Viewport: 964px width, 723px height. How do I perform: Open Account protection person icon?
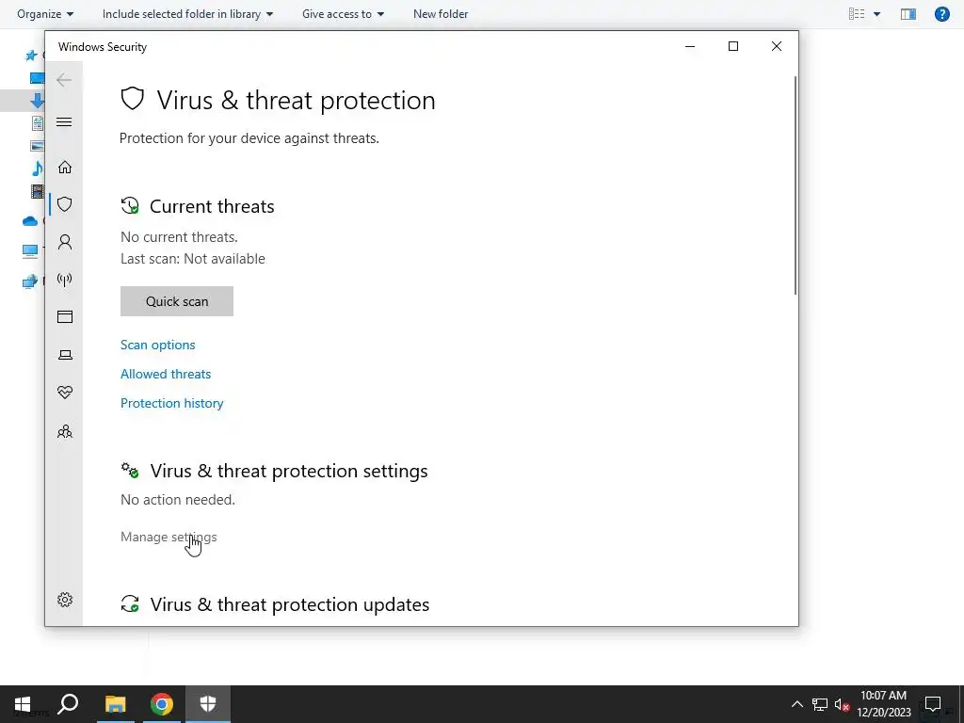click(x=65, y=242)
